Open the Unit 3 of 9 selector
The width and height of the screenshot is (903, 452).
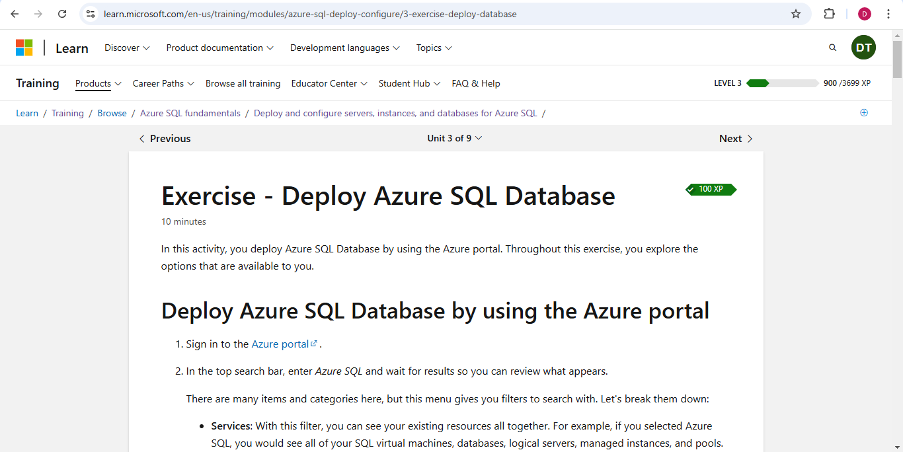coord(455,138)
